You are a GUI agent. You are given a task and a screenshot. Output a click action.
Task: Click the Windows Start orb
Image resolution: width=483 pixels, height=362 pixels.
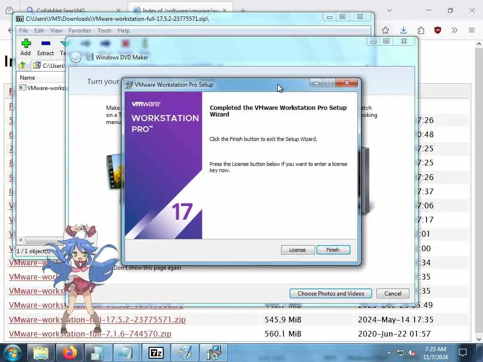coord(12,353)
